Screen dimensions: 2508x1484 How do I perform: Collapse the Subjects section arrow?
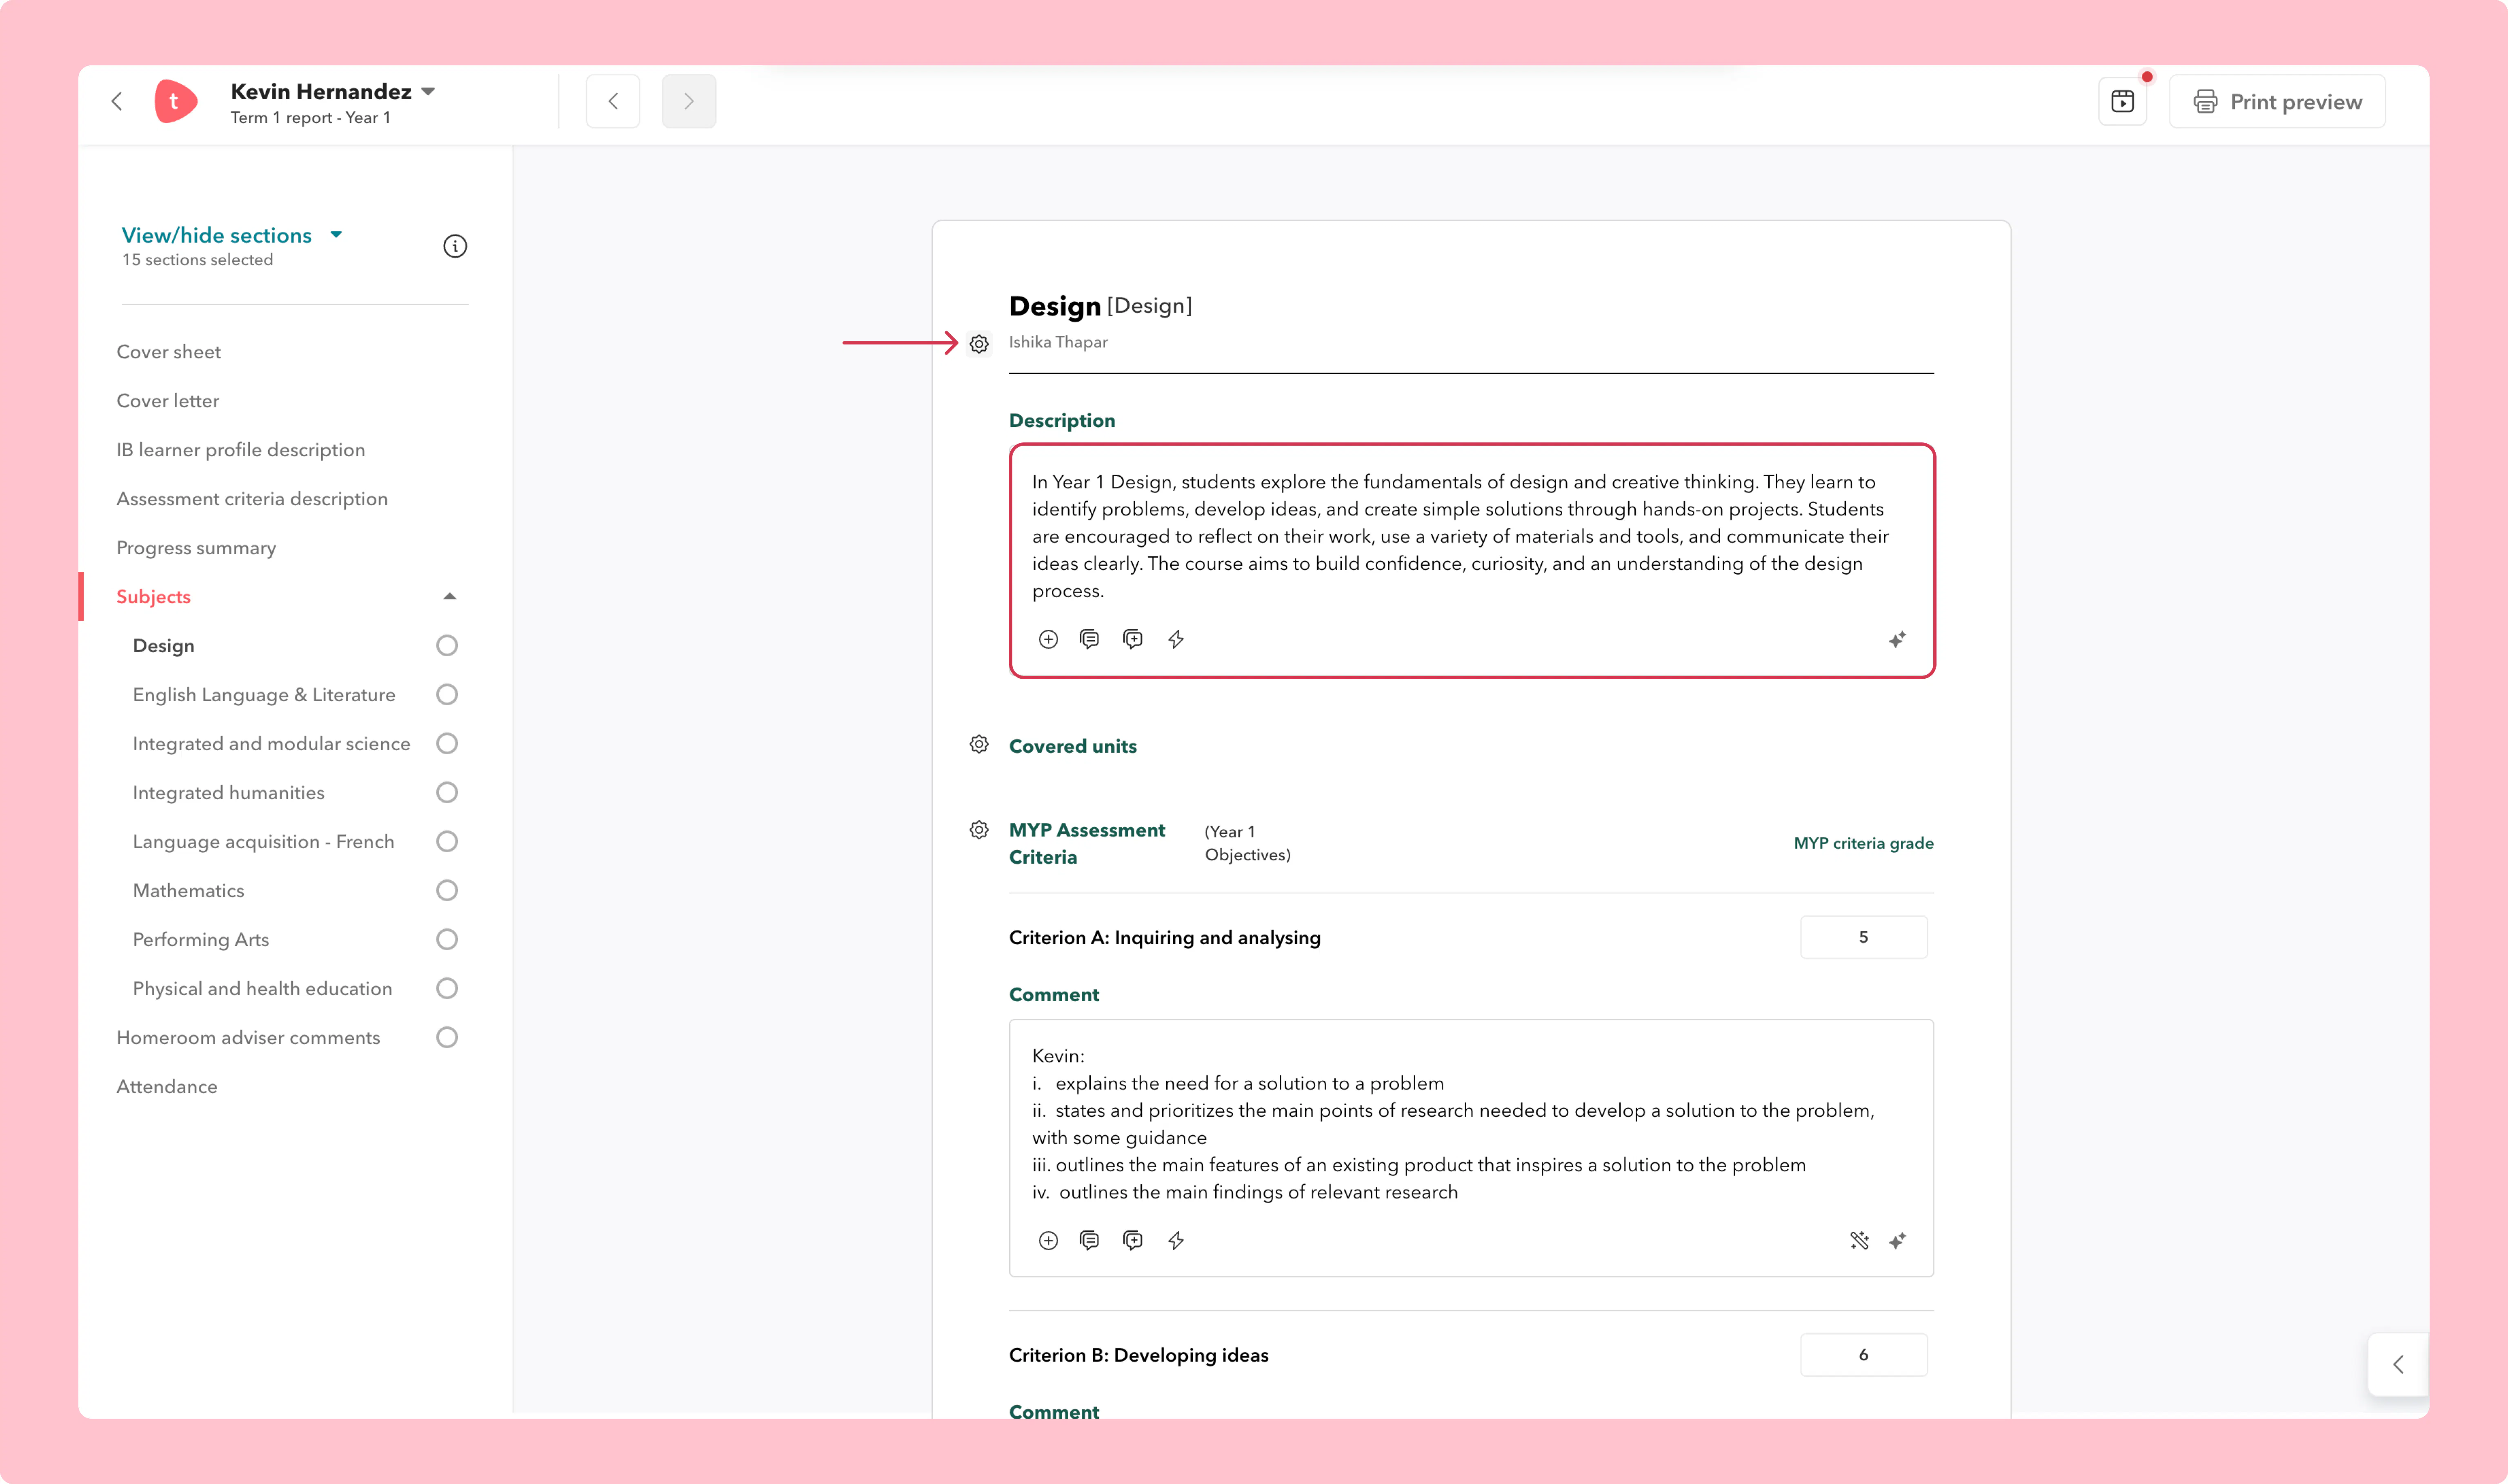[x=450, y=596]
